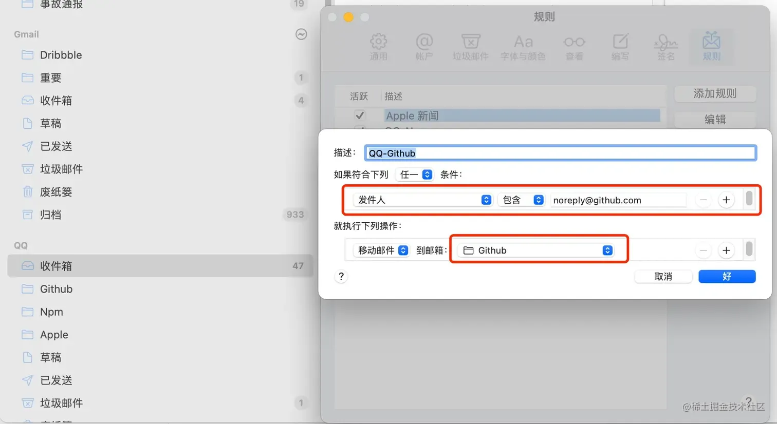The image size is (777, 424).
Task: Open the 字体与颜色 fonts and colors icon
Action: click(523, 47)
